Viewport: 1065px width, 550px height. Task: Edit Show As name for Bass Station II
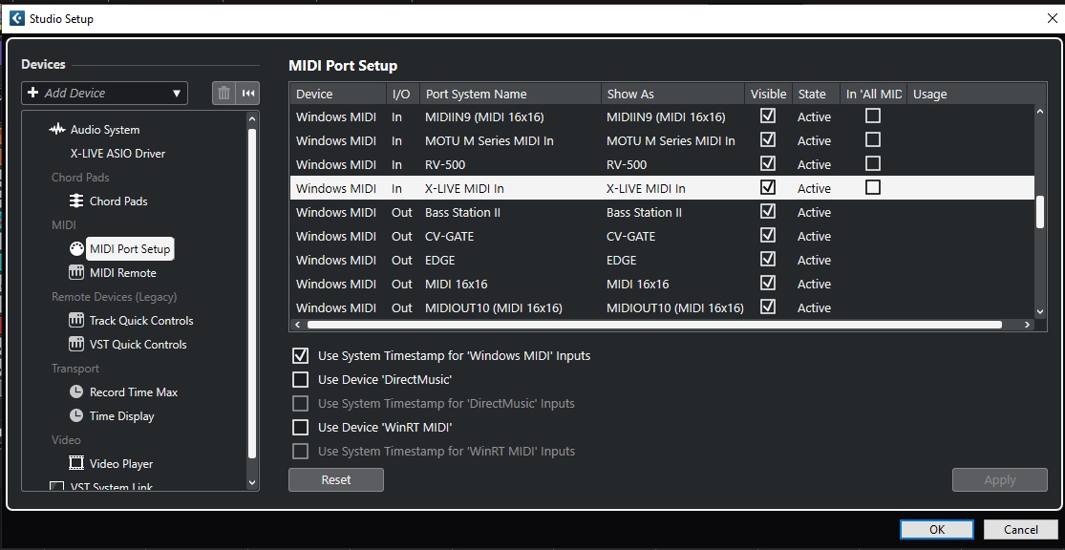click(x=644, y=212)
